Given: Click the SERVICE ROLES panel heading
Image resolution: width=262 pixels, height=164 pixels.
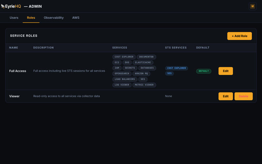Looking at the screenshot, I should tap(24, 36).
